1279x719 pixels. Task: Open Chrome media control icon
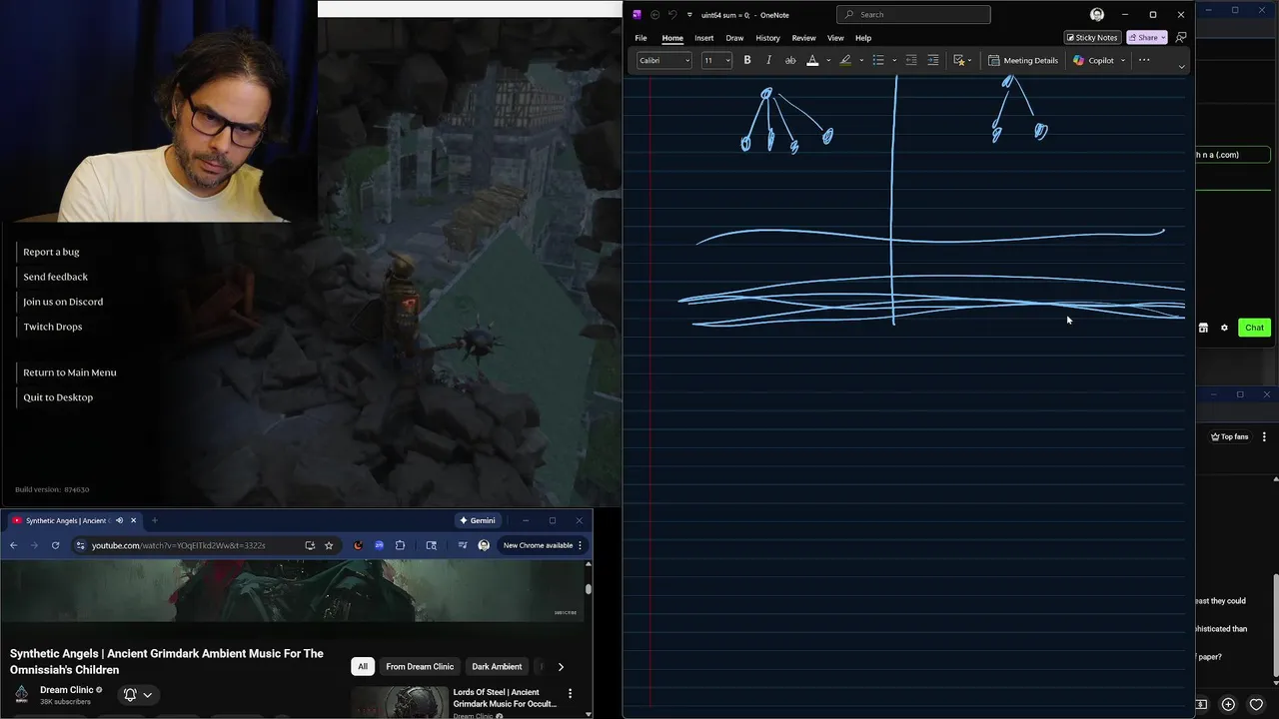coord(463,545)
